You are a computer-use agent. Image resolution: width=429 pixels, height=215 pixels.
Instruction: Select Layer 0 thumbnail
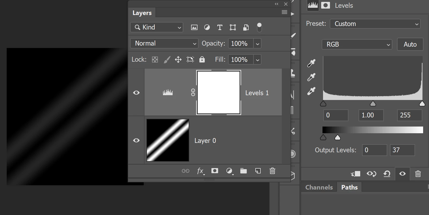[168, 140]
